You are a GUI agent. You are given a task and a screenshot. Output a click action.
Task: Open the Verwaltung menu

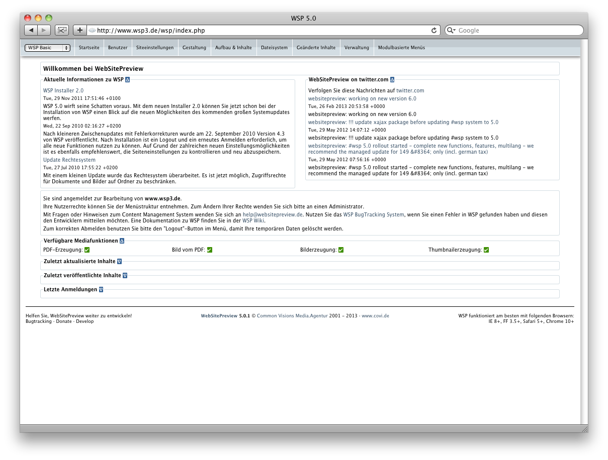357,48
